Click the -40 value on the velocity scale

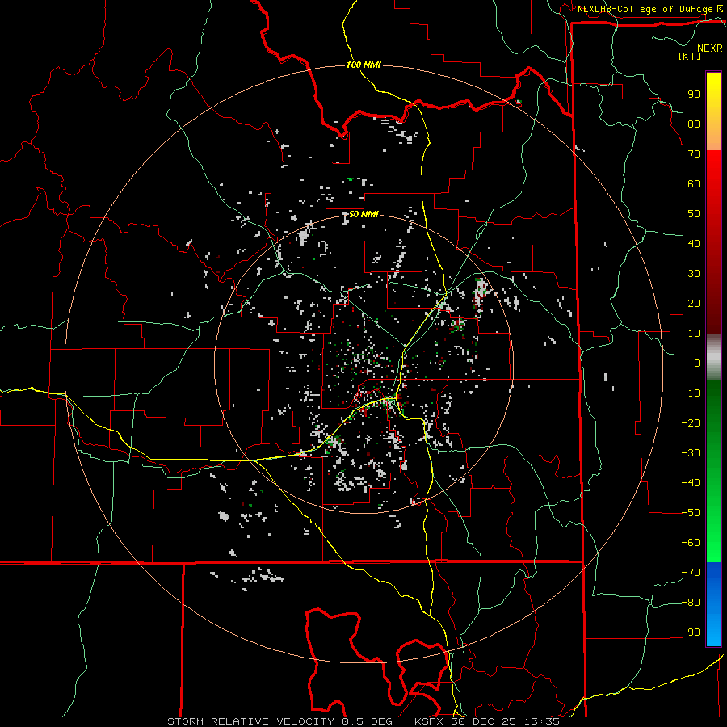pyautogui.click(x=691, y=483)
